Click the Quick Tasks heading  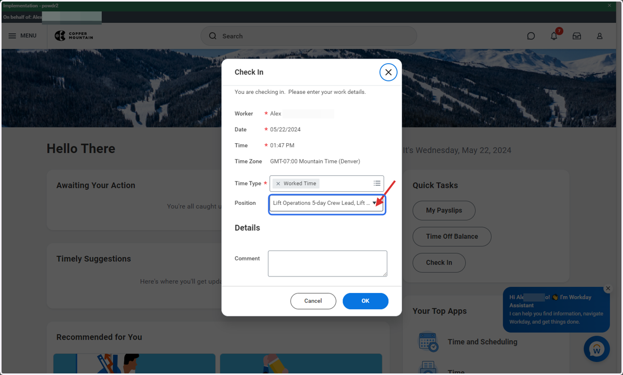435,185
